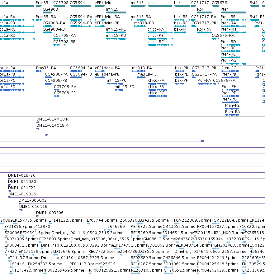Viewport: 265px width, 275px height.
Task: Select the CG5708 gene label
Action: tap(61, 3)
